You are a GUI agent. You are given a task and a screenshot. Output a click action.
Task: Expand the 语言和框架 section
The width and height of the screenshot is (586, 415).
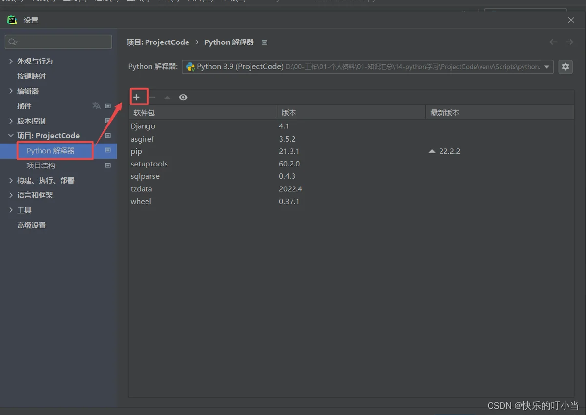[11, 195]
